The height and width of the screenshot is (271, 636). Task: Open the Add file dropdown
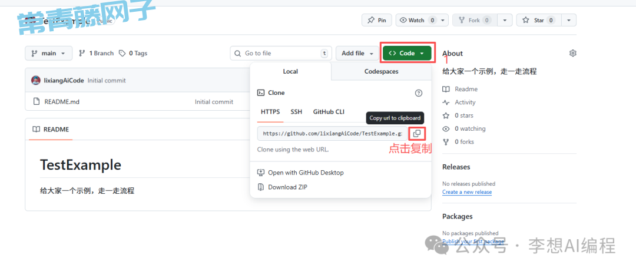(x=357, y=53)
